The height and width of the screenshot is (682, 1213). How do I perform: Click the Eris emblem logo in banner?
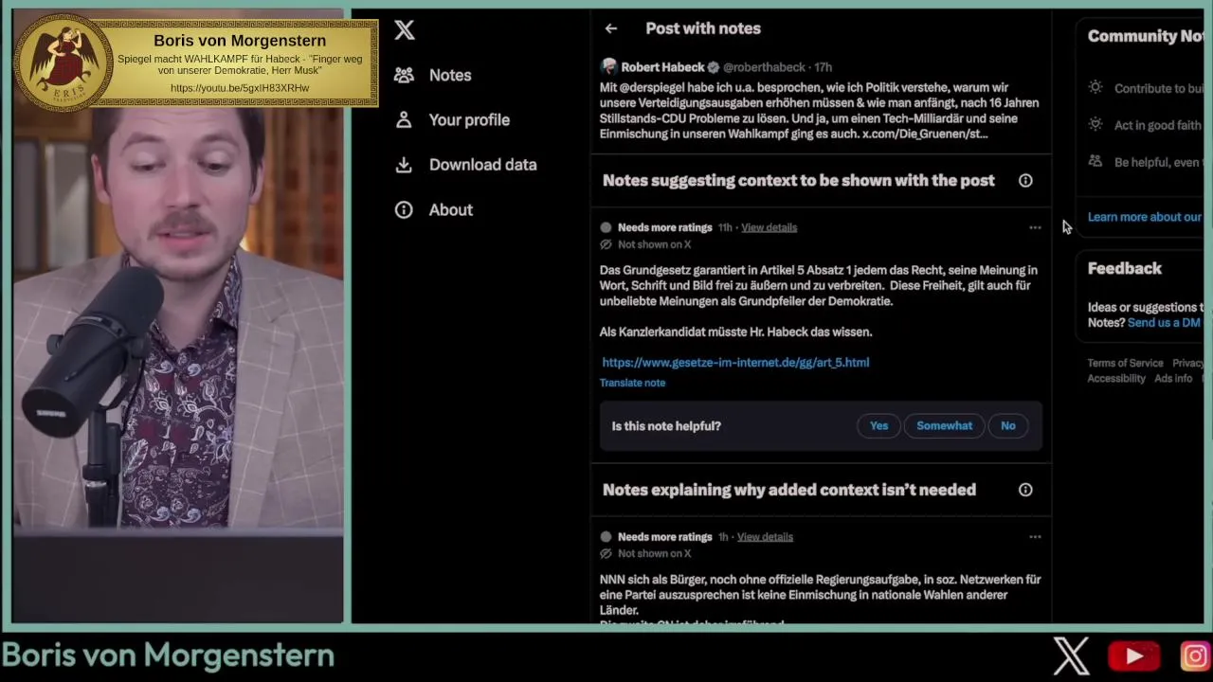pos(63,62)
